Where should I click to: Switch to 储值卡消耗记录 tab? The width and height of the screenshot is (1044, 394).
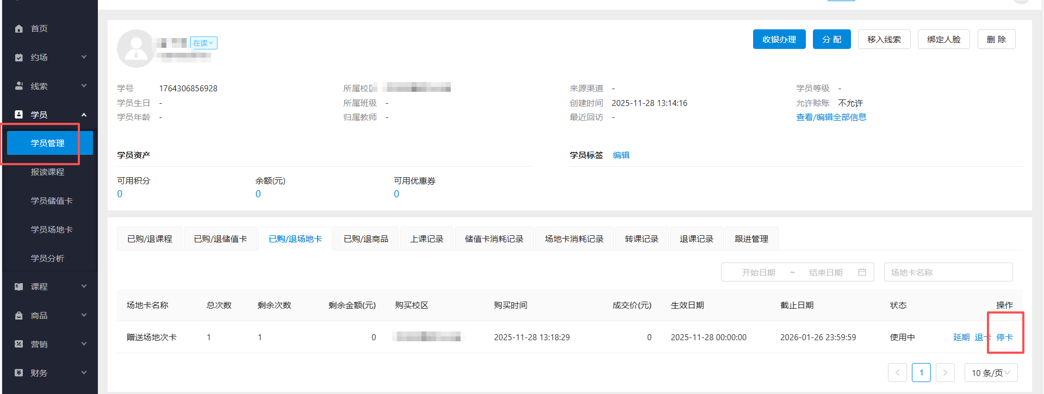[x=494, y=239]
